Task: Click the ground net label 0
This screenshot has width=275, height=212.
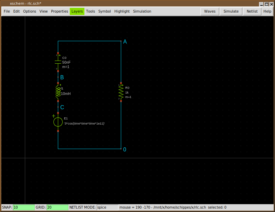Action: pyautogui.click(x=125, y=149)
